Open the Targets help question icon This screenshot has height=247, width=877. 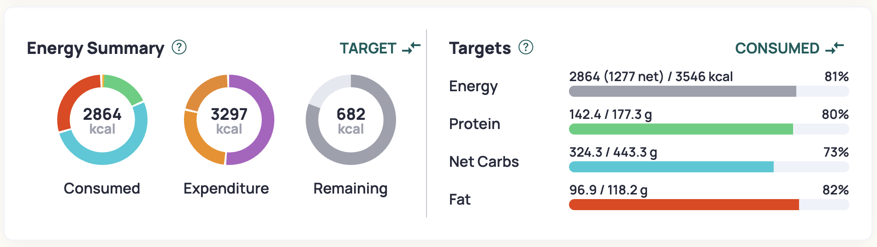(x=526, y=47)
